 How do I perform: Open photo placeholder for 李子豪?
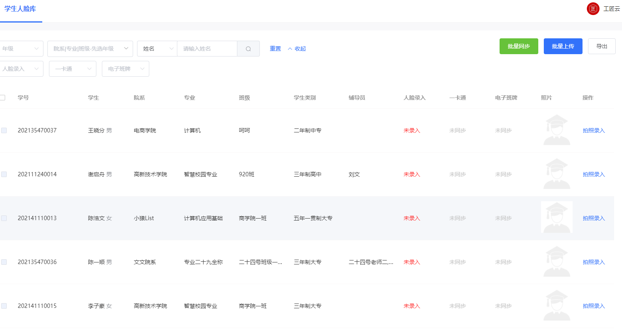pyautogui.click(x=556, y=306)
